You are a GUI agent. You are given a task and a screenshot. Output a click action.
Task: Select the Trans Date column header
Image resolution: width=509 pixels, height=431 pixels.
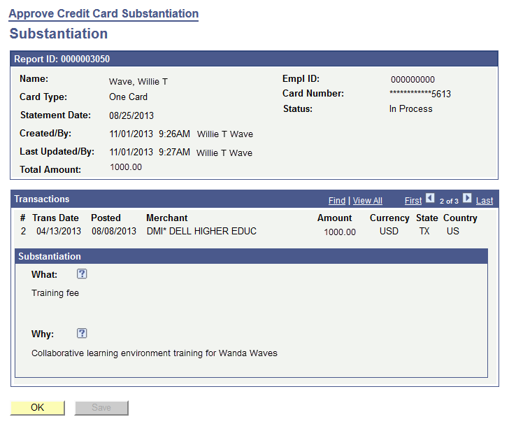click(x=55, y=218)
